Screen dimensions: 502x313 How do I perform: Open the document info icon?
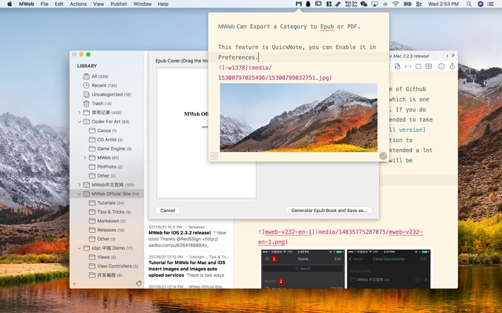441,66
